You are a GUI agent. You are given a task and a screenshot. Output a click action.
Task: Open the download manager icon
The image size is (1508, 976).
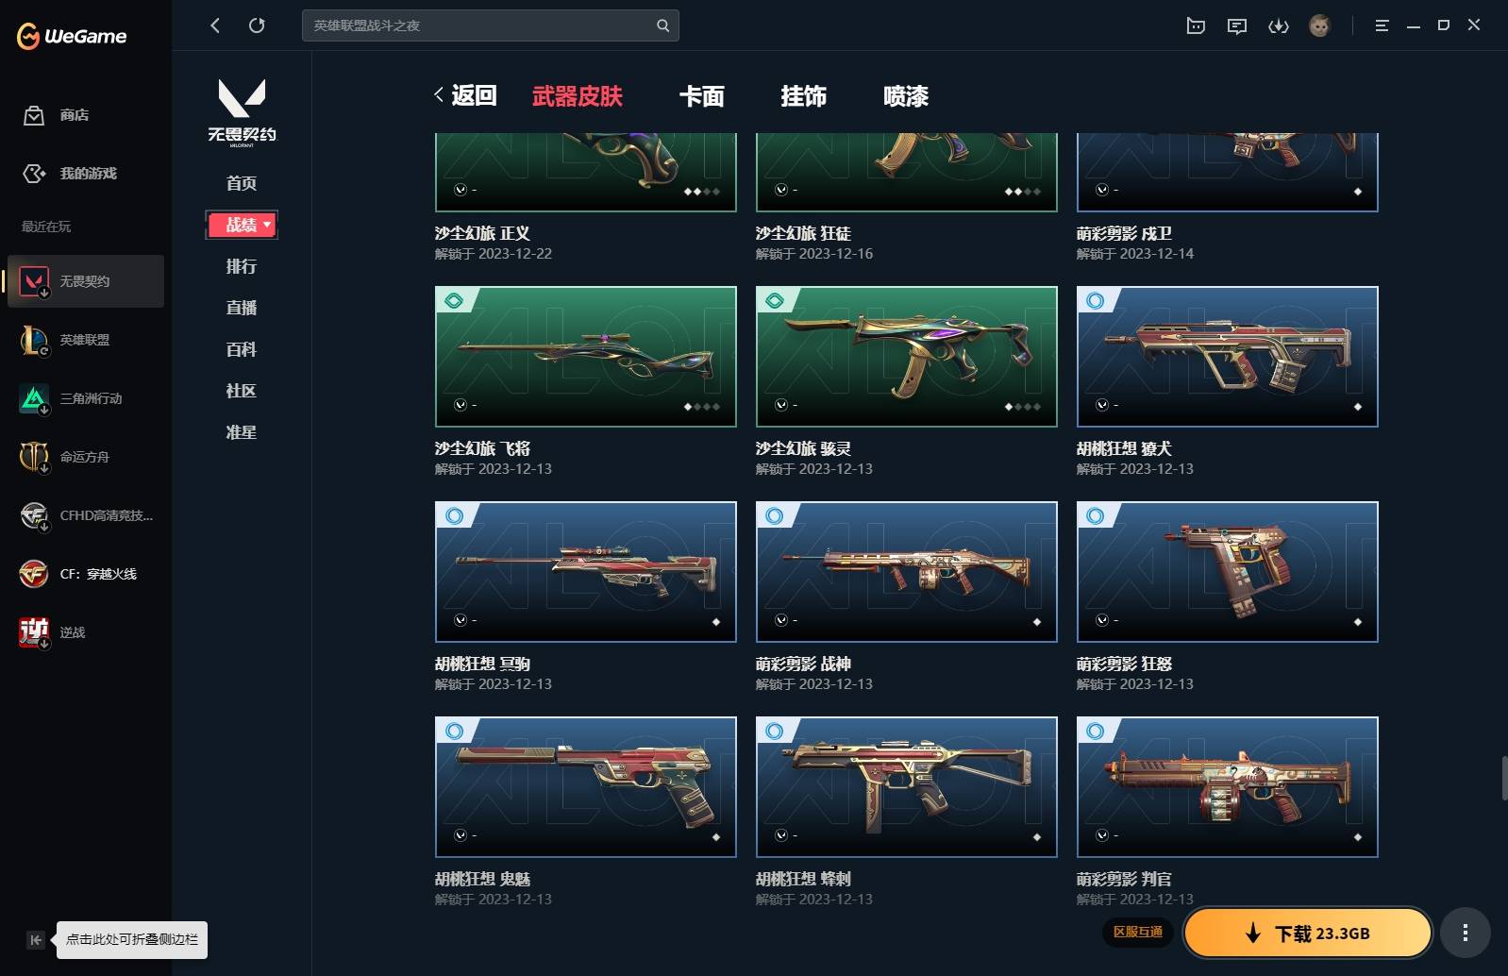click(x=1278, y=26)
